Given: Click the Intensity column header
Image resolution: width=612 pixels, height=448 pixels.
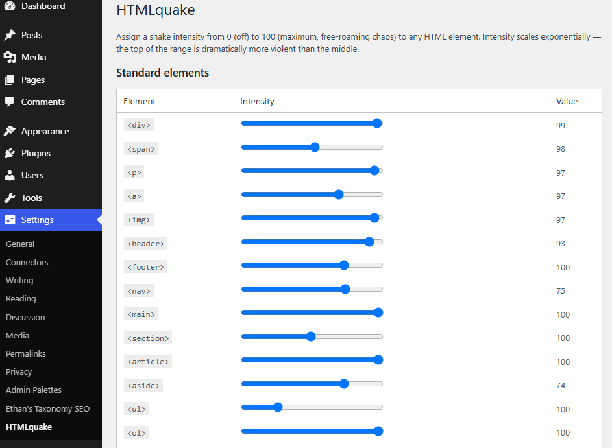Looking at the screenshot, I should 257,101.
